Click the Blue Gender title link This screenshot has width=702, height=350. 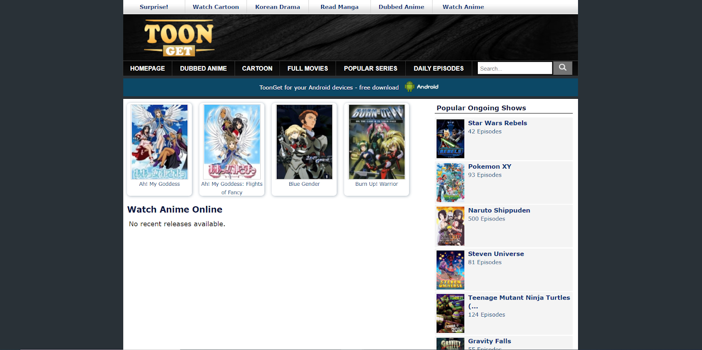(304, 184)
